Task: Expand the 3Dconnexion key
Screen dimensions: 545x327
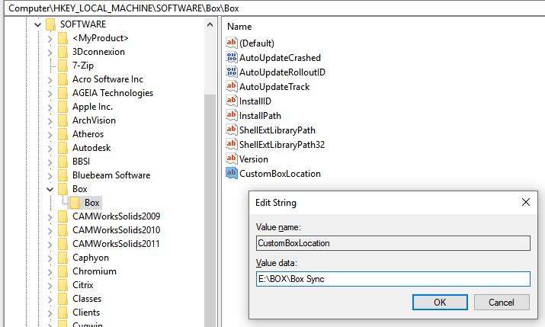Action: [x=50, y=53]
